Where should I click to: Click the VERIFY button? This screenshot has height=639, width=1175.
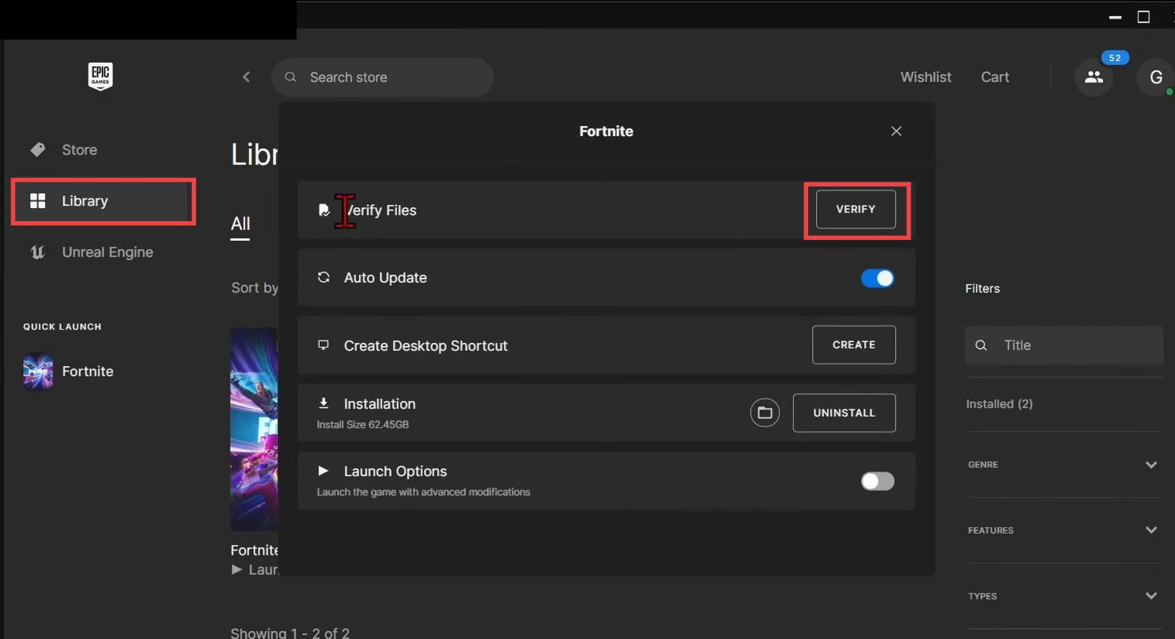point(856,209)
